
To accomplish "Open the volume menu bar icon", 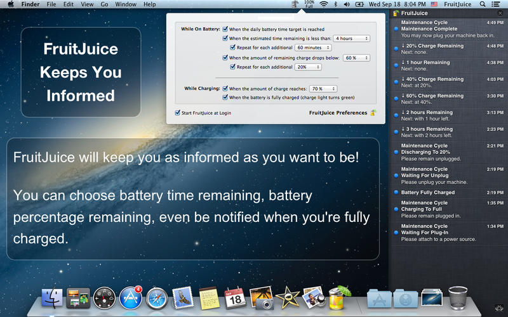I will 347,4.
